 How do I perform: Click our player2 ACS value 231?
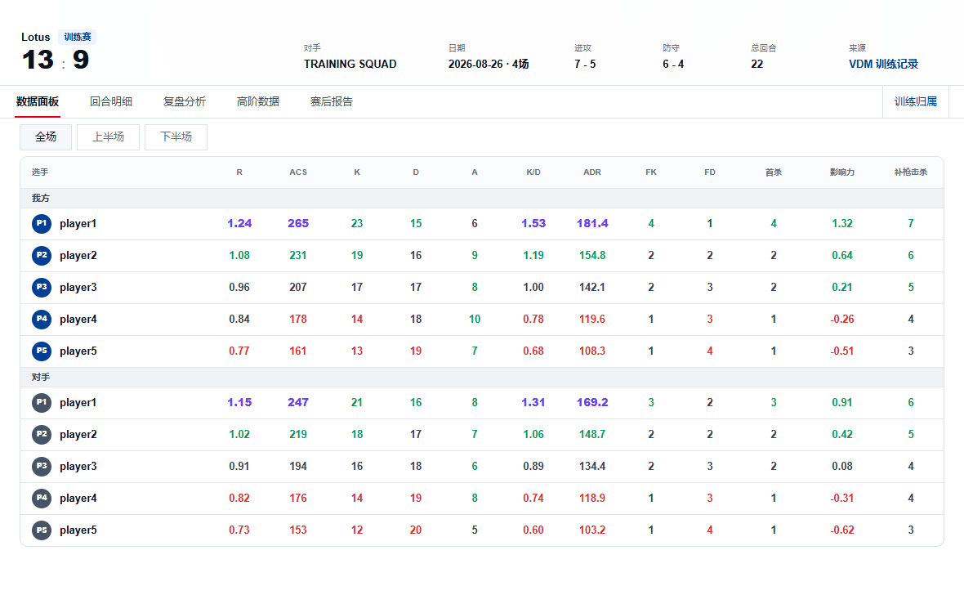click(298, 255)
